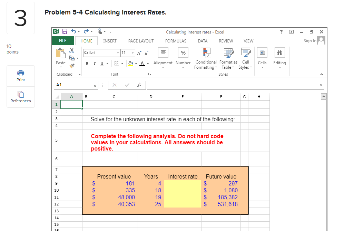The height and width of the screenshot is (231, 364).
Task: Toggle bold formatting in the Font group
Action: click(x=87, y=64)
